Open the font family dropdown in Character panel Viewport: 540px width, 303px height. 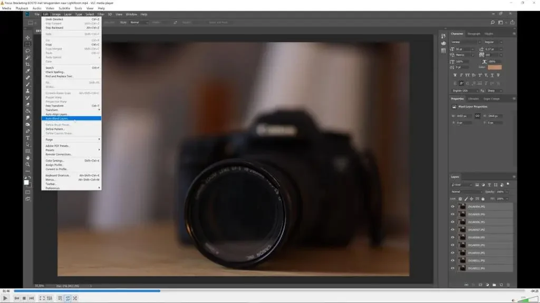(x=466, y=42)
